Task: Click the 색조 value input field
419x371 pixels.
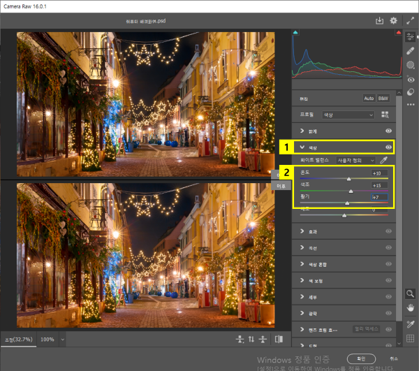Action: 378,185
